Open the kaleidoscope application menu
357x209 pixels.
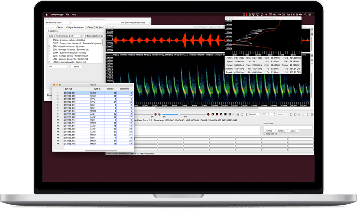click(x=57, y=15)
